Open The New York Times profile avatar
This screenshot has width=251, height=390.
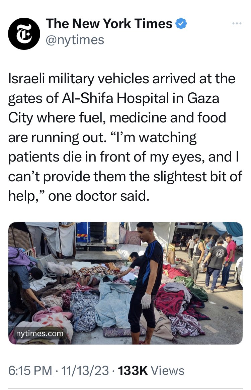[24, 33]
